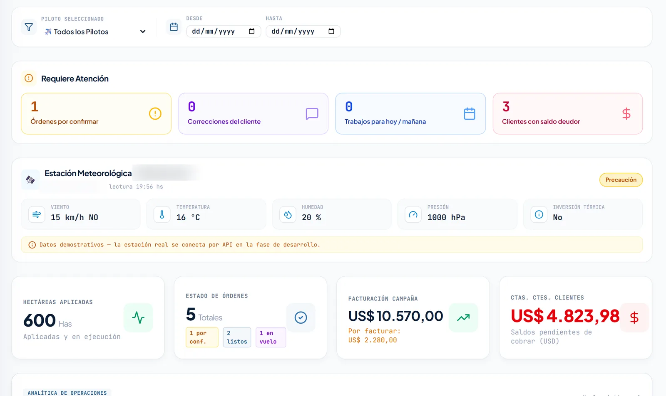Click the 600 Has hectares figure

47,320
